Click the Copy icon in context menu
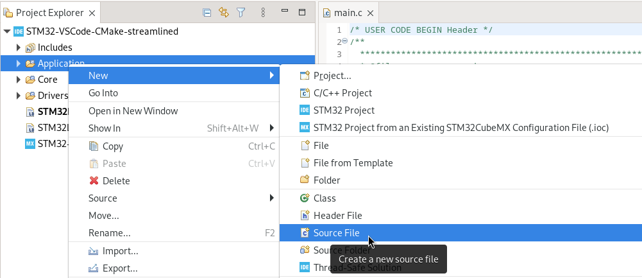Screen dimensions: 642x278 pyautogui.click(x=94, y=146)
